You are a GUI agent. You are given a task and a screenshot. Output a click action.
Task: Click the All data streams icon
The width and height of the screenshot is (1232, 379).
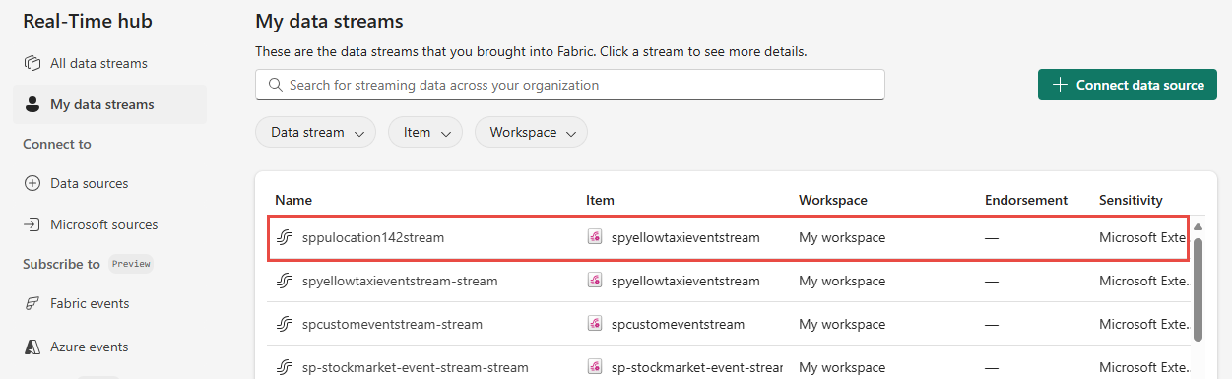coord(32,63)
